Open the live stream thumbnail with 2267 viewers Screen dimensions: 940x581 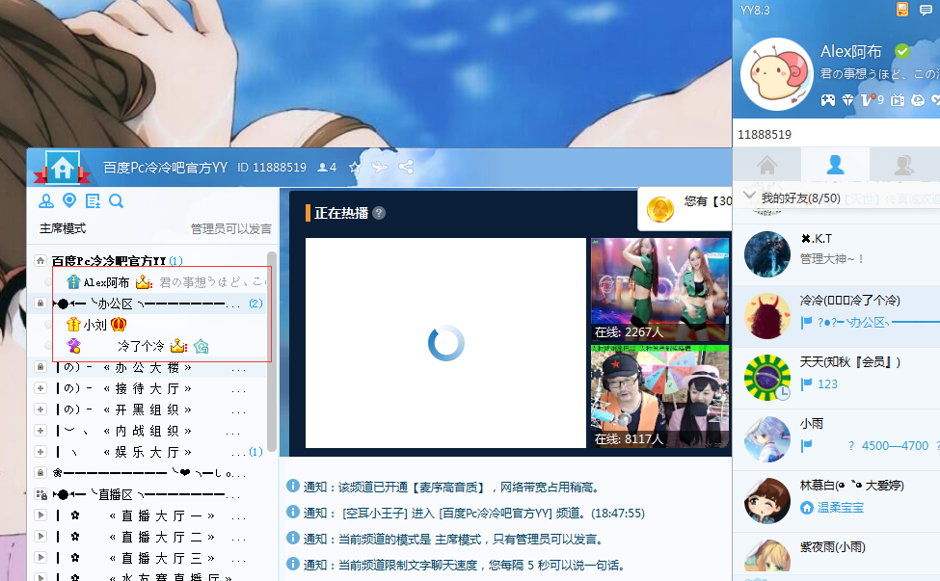(660, 289)
